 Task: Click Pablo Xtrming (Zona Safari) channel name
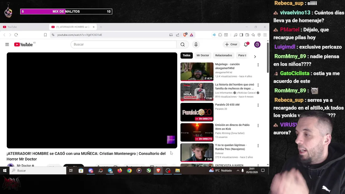[230, 133]
